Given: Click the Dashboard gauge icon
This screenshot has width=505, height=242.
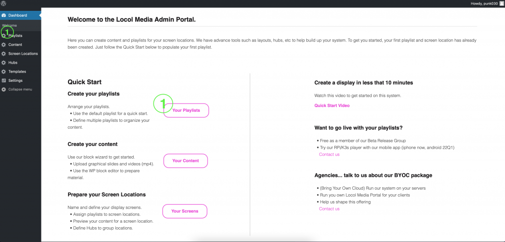Looking at the screenshot, I should tap(4, 15).
